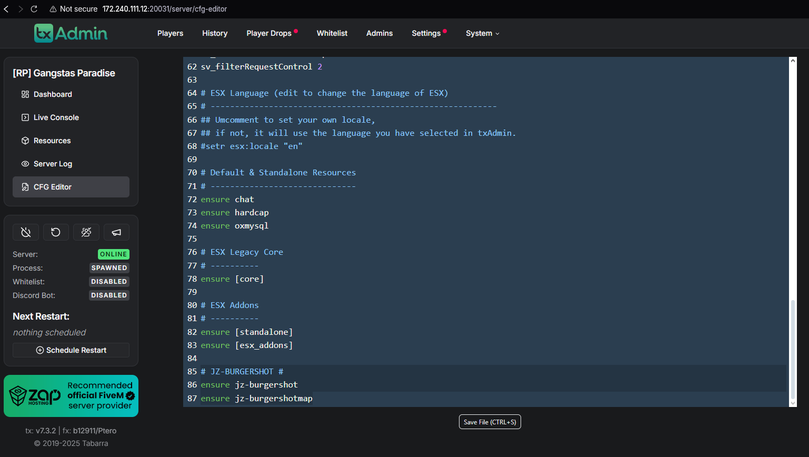Click the kick all players icon

coord(86,232)
